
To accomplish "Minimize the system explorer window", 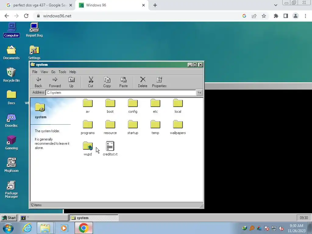I will (190, 65).
